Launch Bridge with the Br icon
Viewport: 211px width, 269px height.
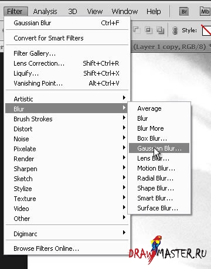[x=184, y=12]
